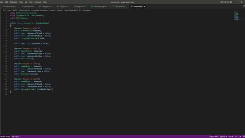Click Spaces: 4 indentation setting
The height and width of the screenshot is (138, 245).
[x=223, y=136]
